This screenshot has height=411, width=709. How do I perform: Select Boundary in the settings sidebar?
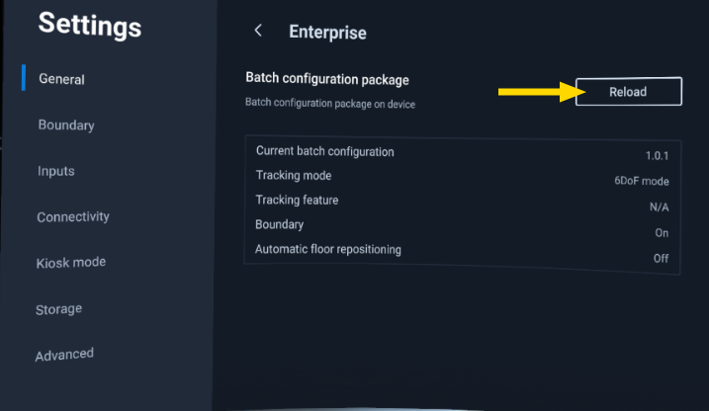point(66,125)
